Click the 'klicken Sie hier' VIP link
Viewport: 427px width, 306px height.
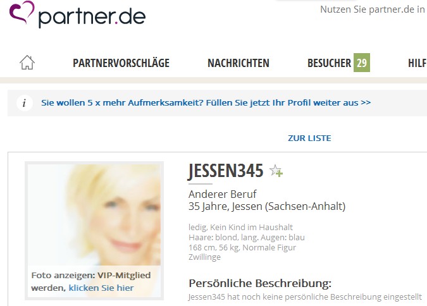tap(101, 288)
